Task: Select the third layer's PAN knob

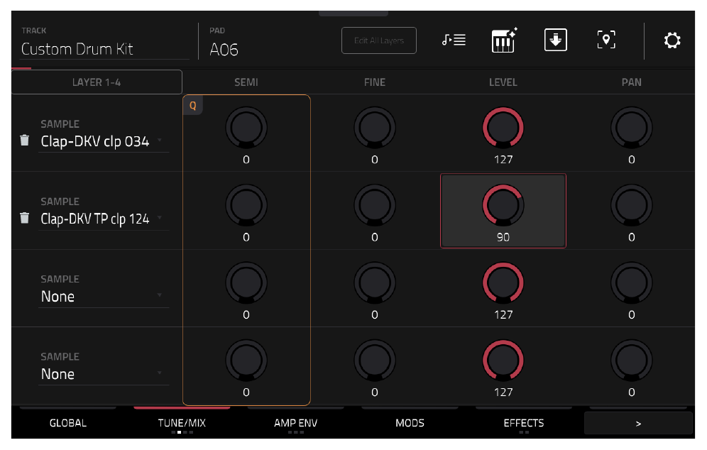Action: [x=632, y=282]
